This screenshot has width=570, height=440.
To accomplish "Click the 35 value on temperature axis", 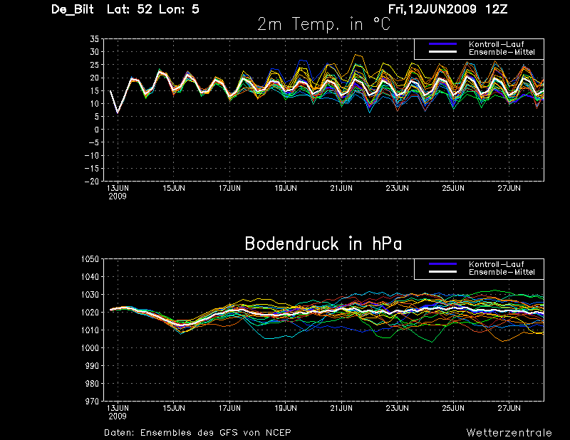I will pos(94,39).
